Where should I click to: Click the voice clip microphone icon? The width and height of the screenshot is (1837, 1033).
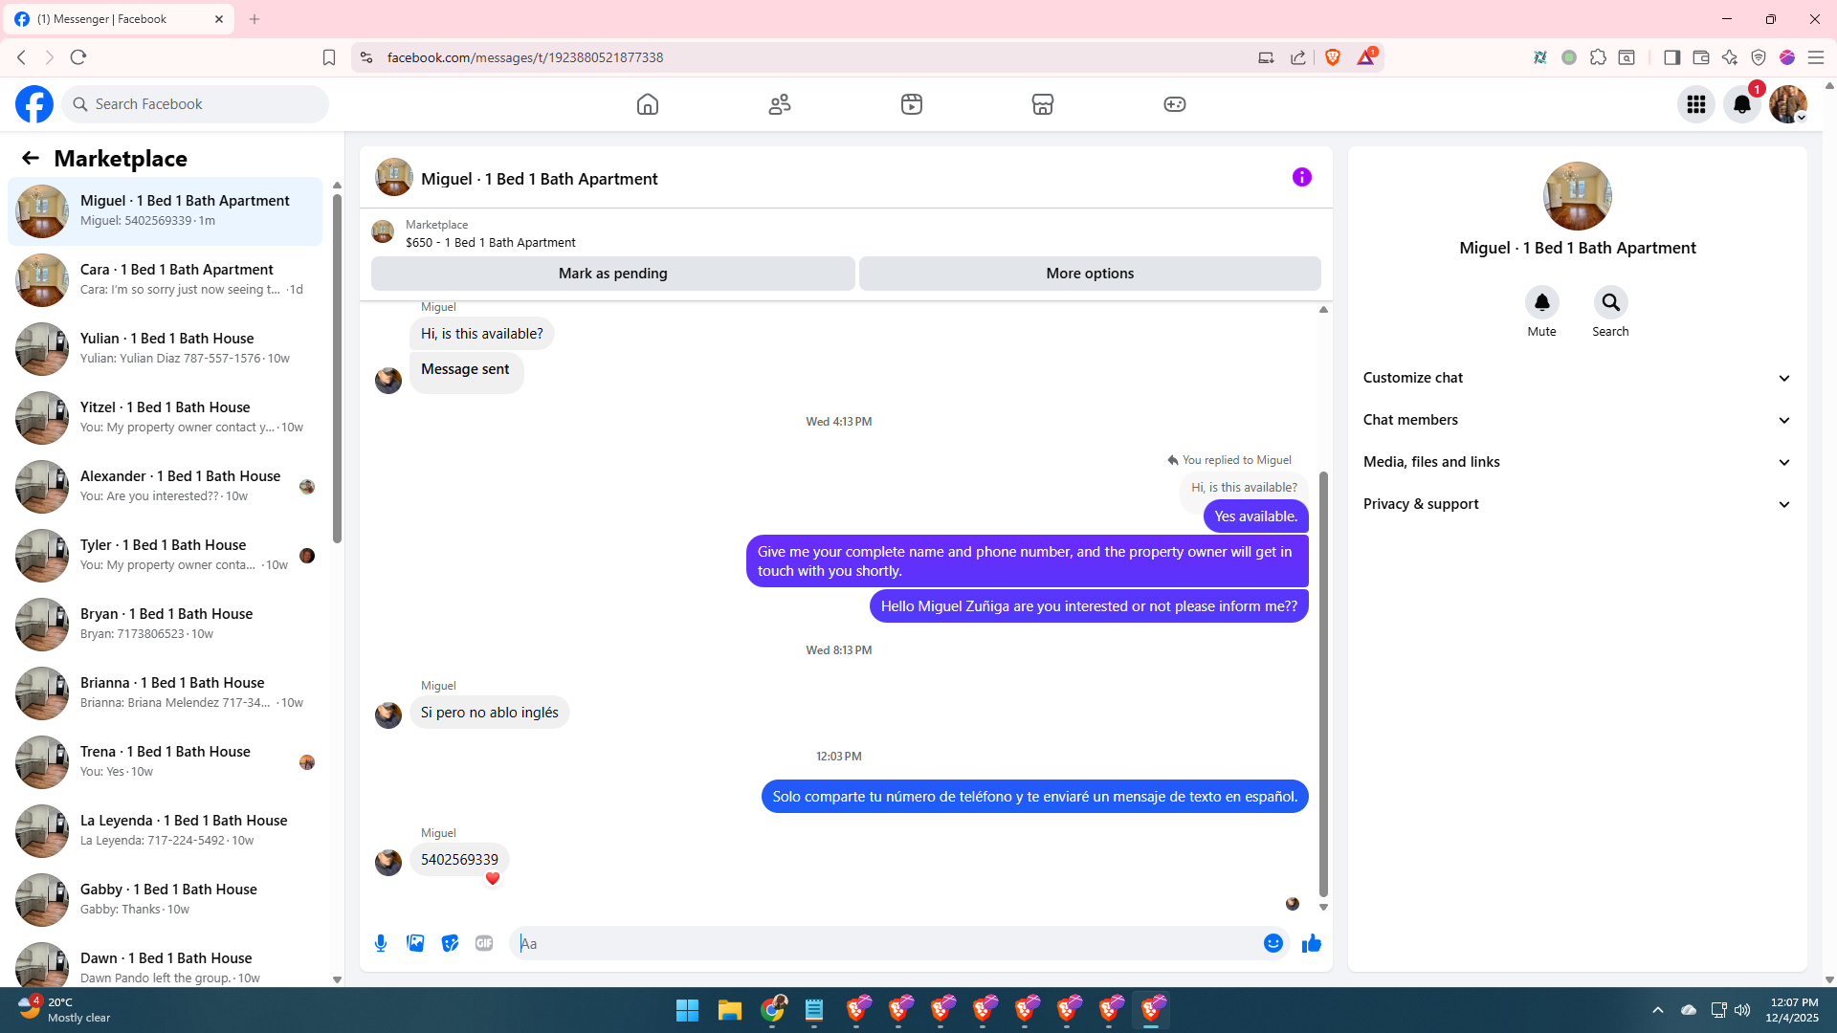tap(381, 943)
